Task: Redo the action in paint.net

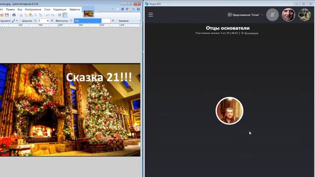Action: click(53, 15)
